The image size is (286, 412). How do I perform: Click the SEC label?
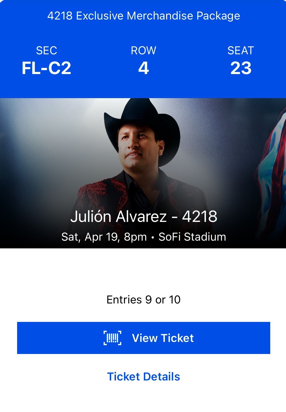coord(46,50)
